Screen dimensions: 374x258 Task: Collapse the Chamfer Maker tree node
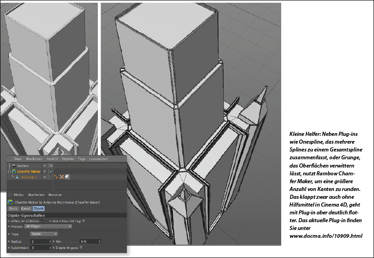point(9,171)
